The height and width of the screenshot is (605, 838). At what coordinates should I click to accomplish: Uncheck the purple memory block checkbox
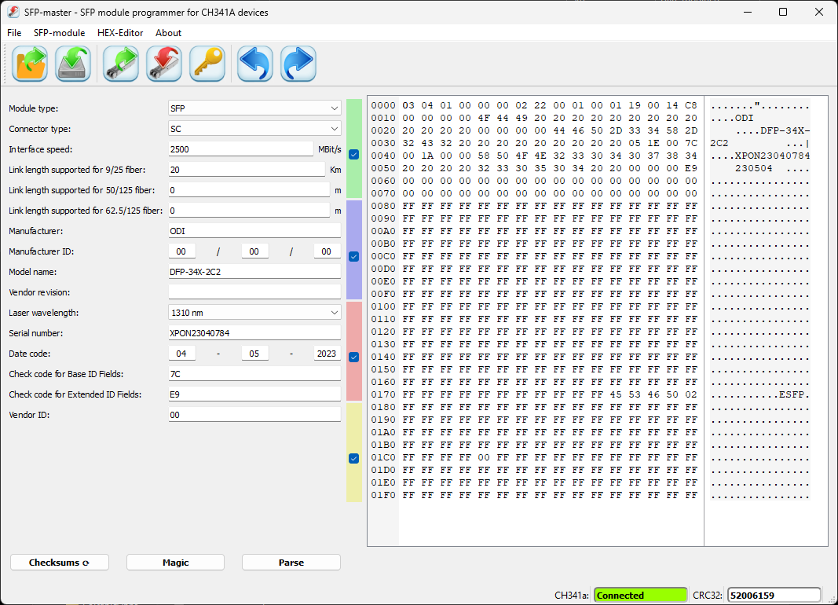(353, 256)
